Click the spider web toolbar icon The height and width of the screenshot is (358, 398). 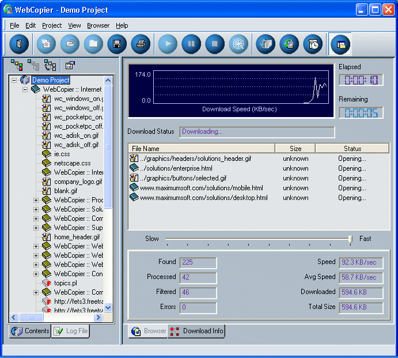(238, 44)
